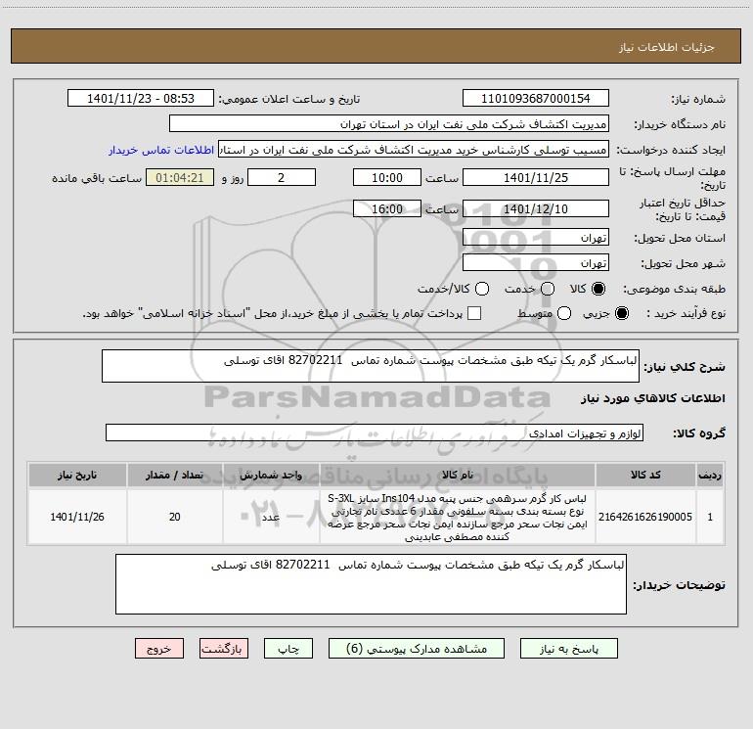
Task: Click the announcement date field 1401/11/23 - 08:53
Action: pos(141,99)
